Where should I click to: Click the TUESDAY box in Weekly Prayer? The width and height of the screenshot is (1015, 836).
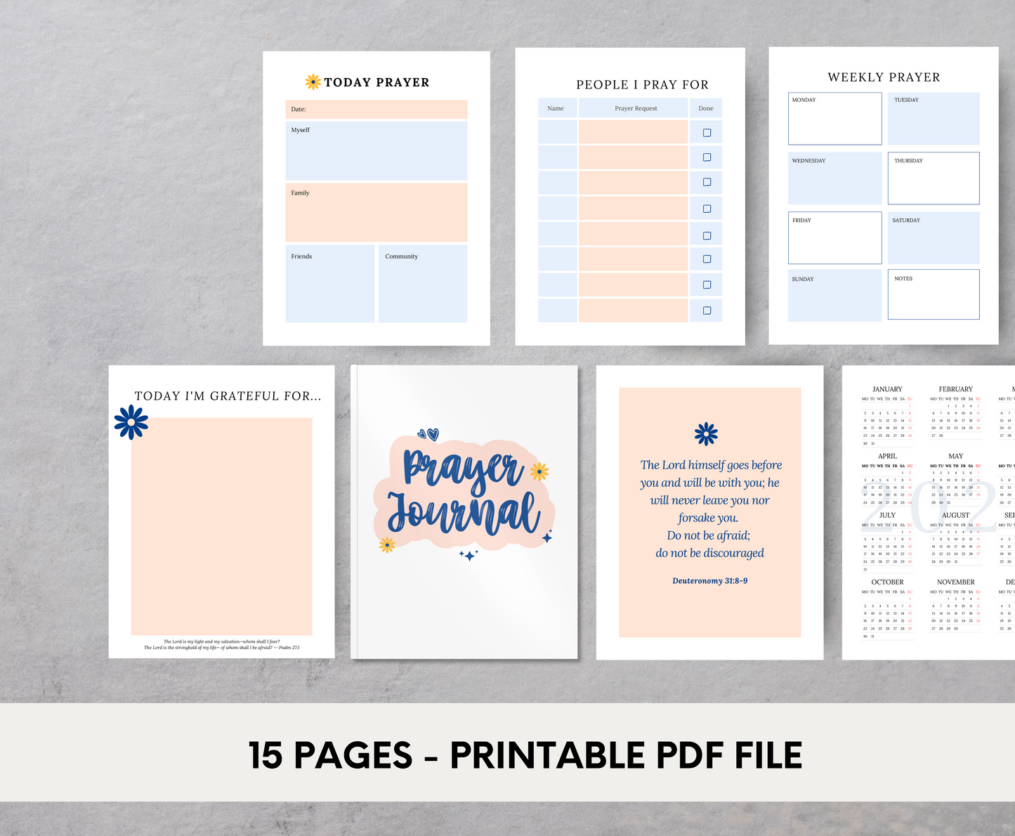934,119
